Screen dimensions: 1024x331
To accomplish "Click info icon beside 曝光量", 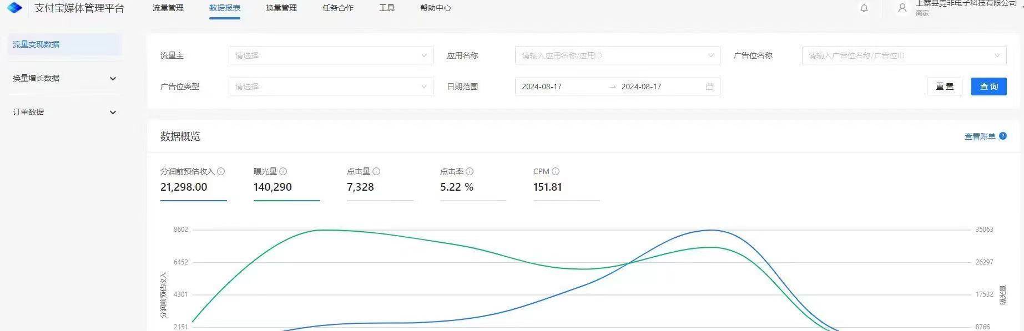I will pyautogui.click(x=283, y=171).
